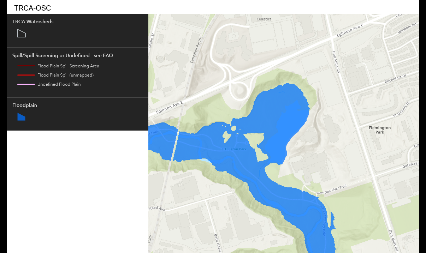Viewport: 426px width, 253px height.
Task: Click the Celestica label on the map
Action: pyautogui.click(x=264, y=19)
